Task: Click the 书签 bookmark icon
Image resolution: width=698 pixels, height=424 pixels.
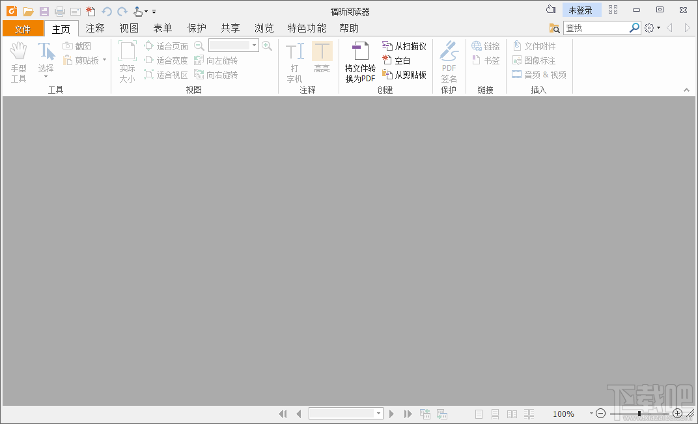Action: (485, 60)
